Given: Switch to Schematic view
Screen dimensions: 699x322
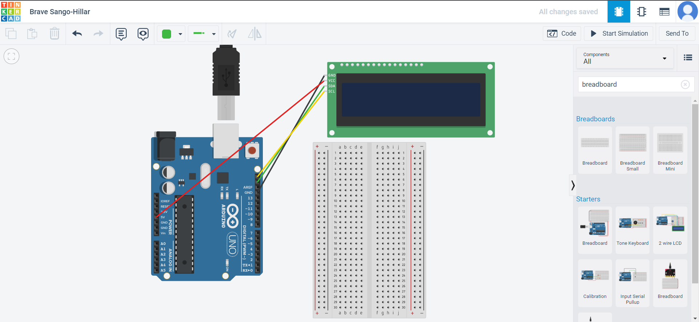Looking at the screenshot, I should click(x=641, y=12).
